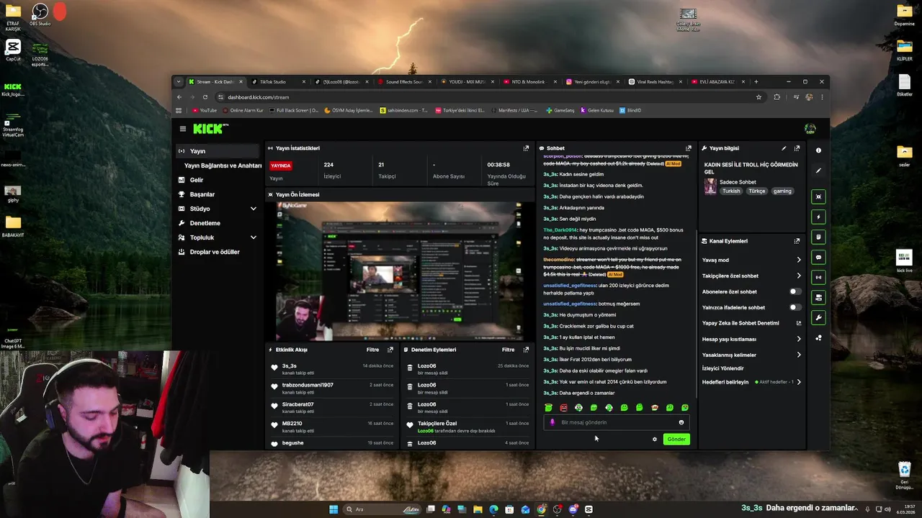Toggle Yalnızca ifadelerle sohbet switch
Image resolution: width=922 pixels, height=518 pixels.
pyautogui.click(x=795, y=307)
